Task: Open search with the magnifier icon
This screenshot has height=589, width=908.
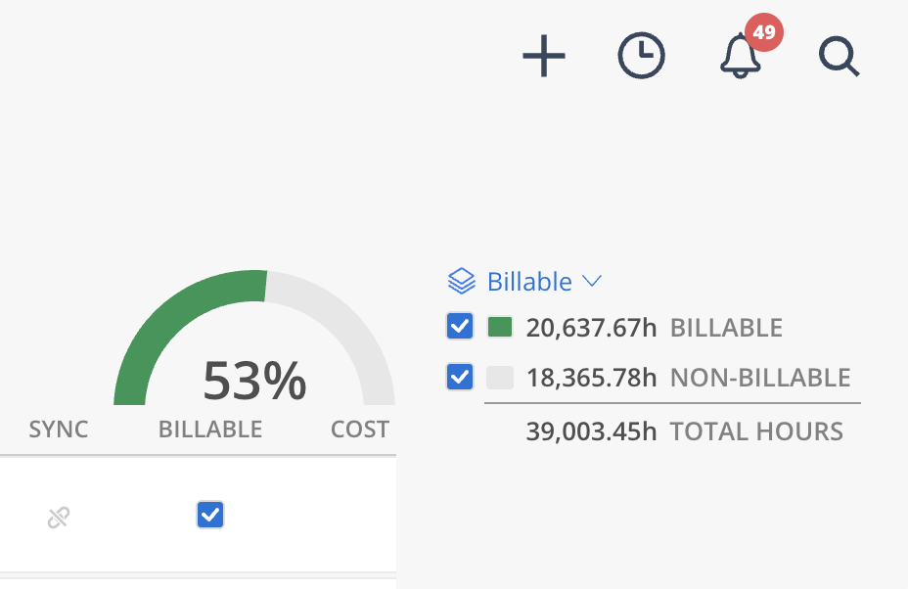Action: [x=839, y=58]
